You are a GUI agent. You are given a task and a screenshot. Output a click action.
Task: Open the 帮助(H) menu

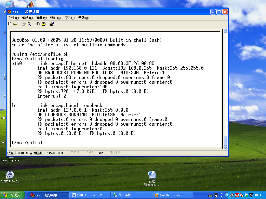pos(84,18)
